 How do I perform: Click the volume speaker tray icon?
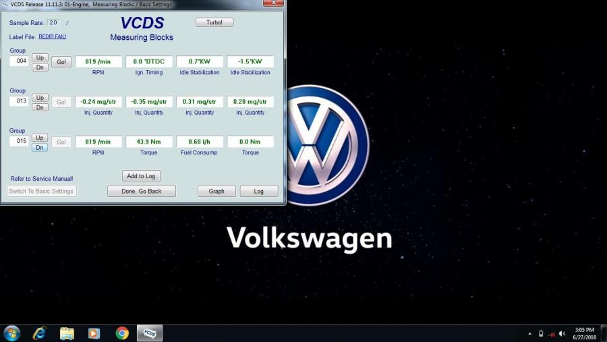pos(562,334)
